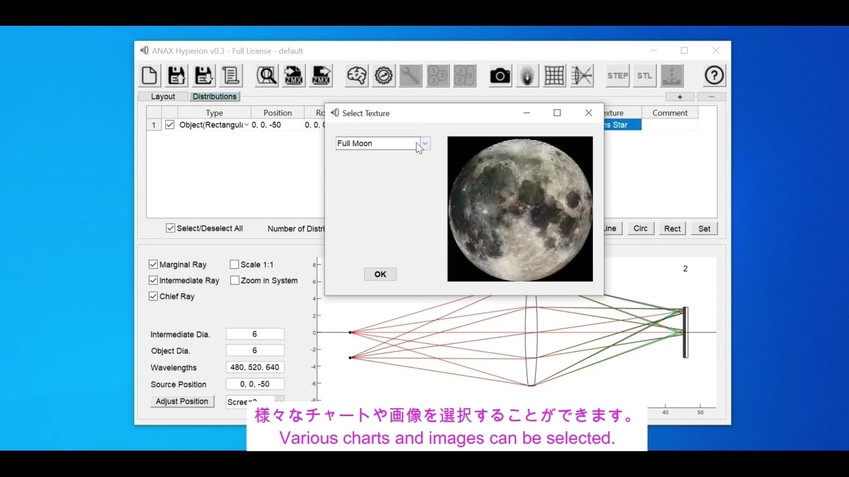Click the grayed wrench tool icon
This screenshot has width=849, height=477.
coord(411,76)
